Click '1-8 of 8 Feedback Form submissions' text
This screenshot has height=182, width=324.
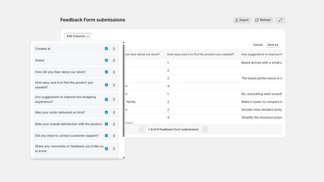click(x=173, y=129)
